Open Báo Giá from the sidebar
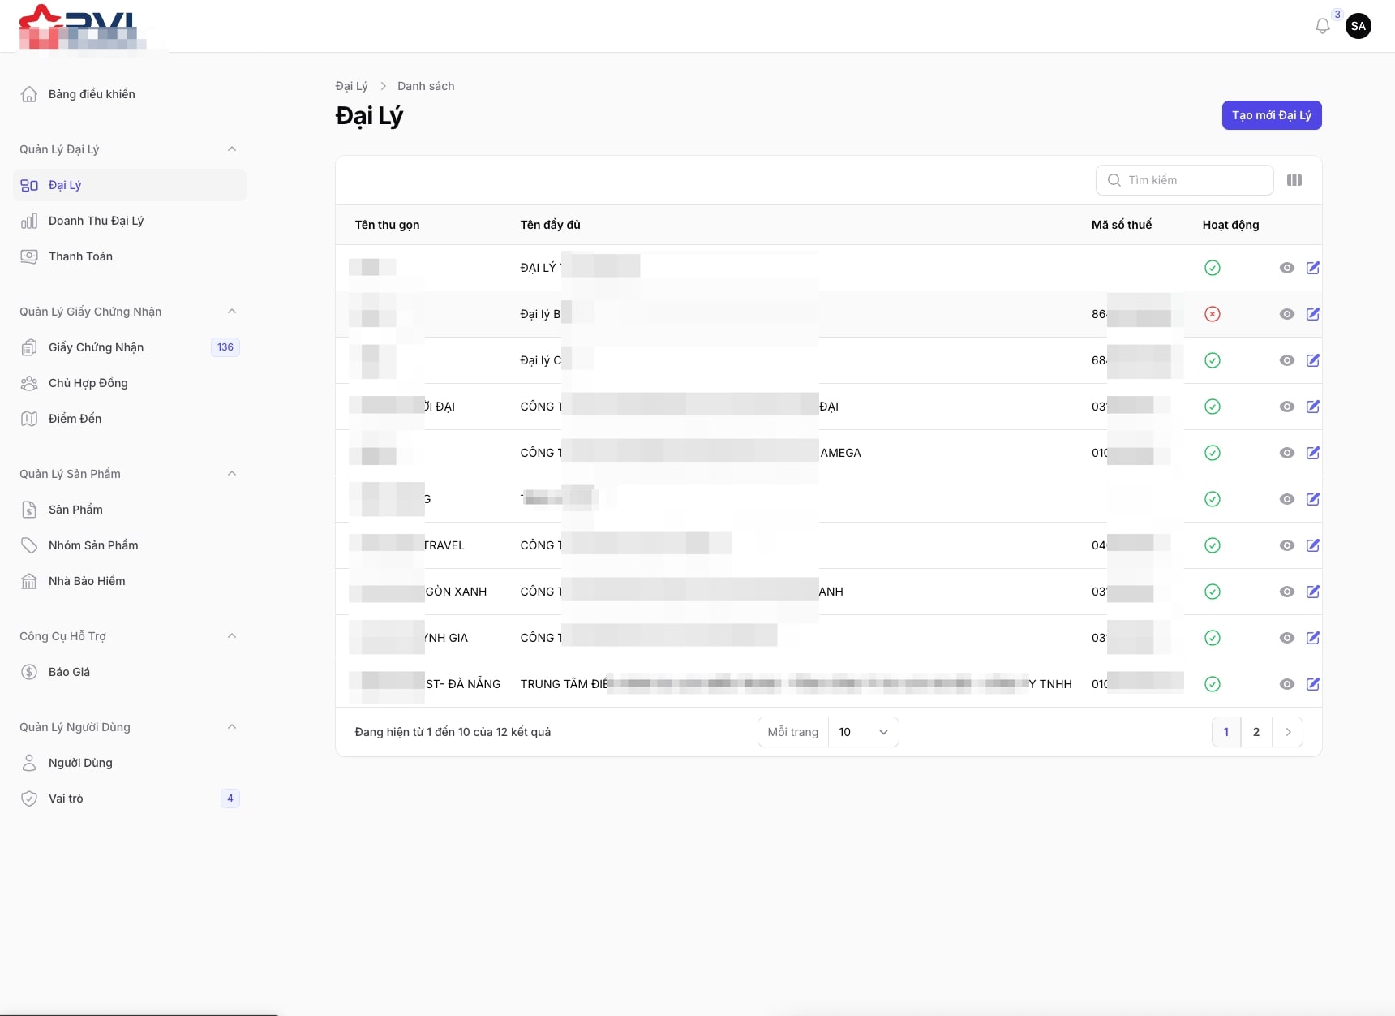 point(69,672)
